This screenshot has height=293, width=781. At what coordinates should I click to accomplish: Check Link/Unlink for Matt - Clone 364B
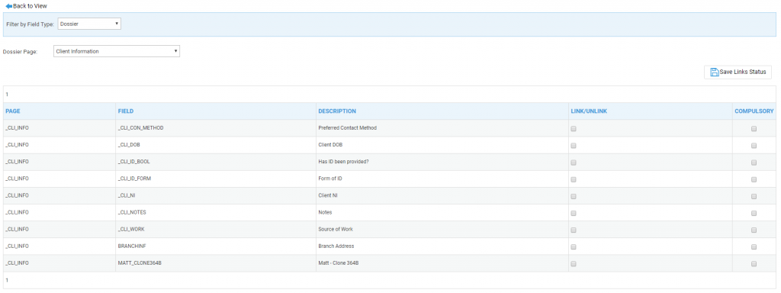[x=574, y=263]
